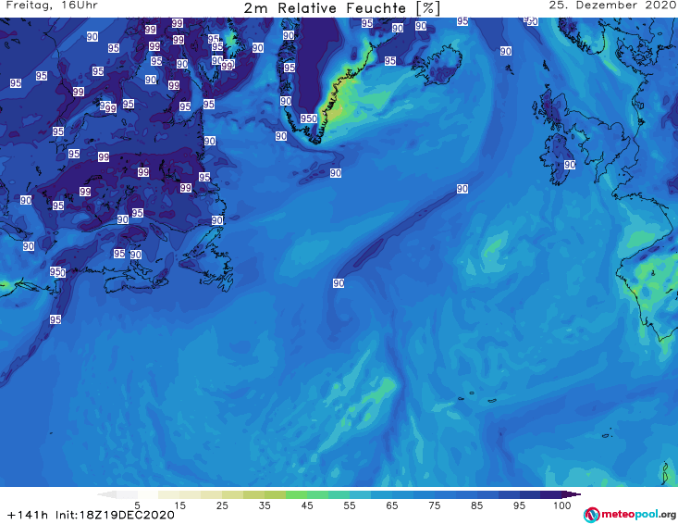Click the bright green segment of the colorbar

(x=296, y=494)
